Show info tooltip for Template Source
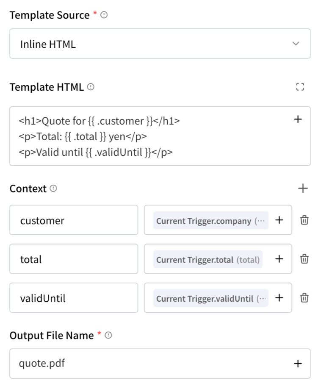 tap(104, 15)
